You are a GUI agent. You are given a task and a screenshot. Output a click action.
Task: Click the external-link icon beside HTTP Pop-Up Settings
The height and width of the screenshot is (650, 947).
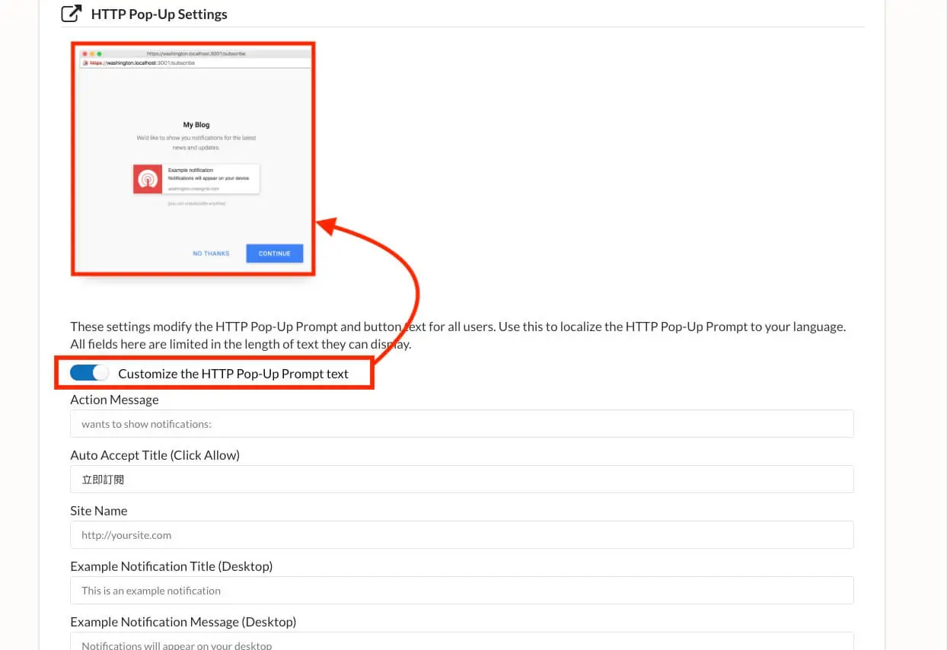[x=71, y=14]
